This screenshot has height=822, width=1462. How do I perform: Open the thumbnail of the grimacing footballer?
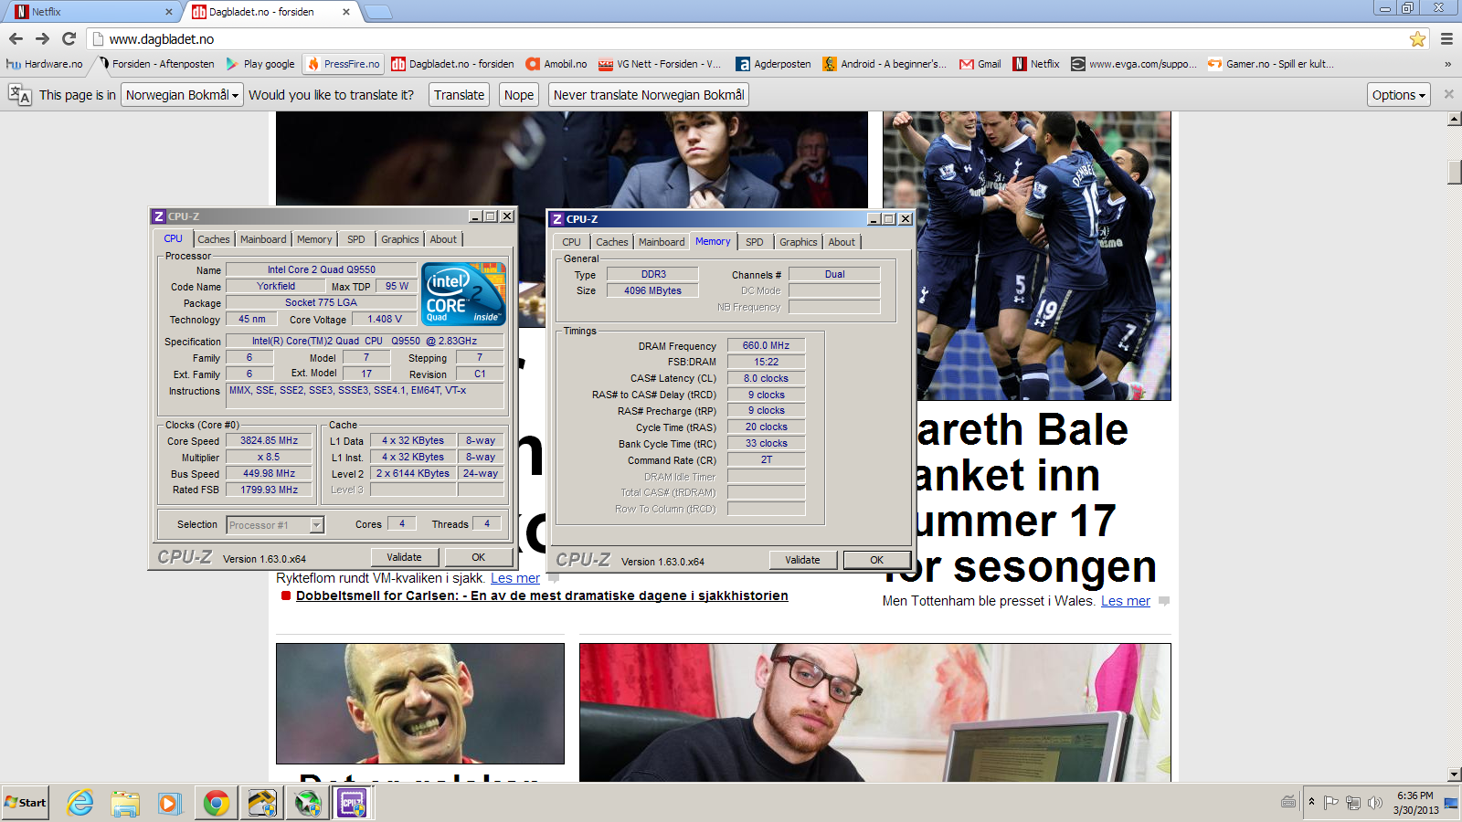[420, 703]
